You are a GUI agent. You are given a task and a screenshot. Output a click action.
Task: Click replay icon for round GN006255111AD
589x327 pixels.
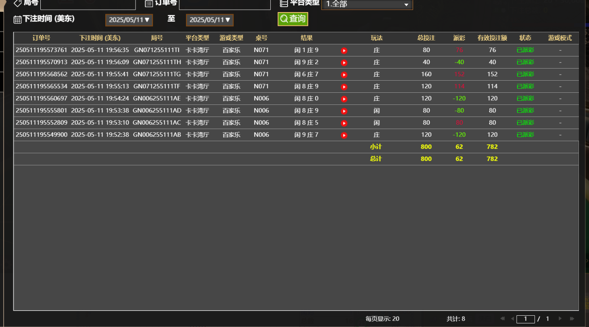[x=344, y=111]
